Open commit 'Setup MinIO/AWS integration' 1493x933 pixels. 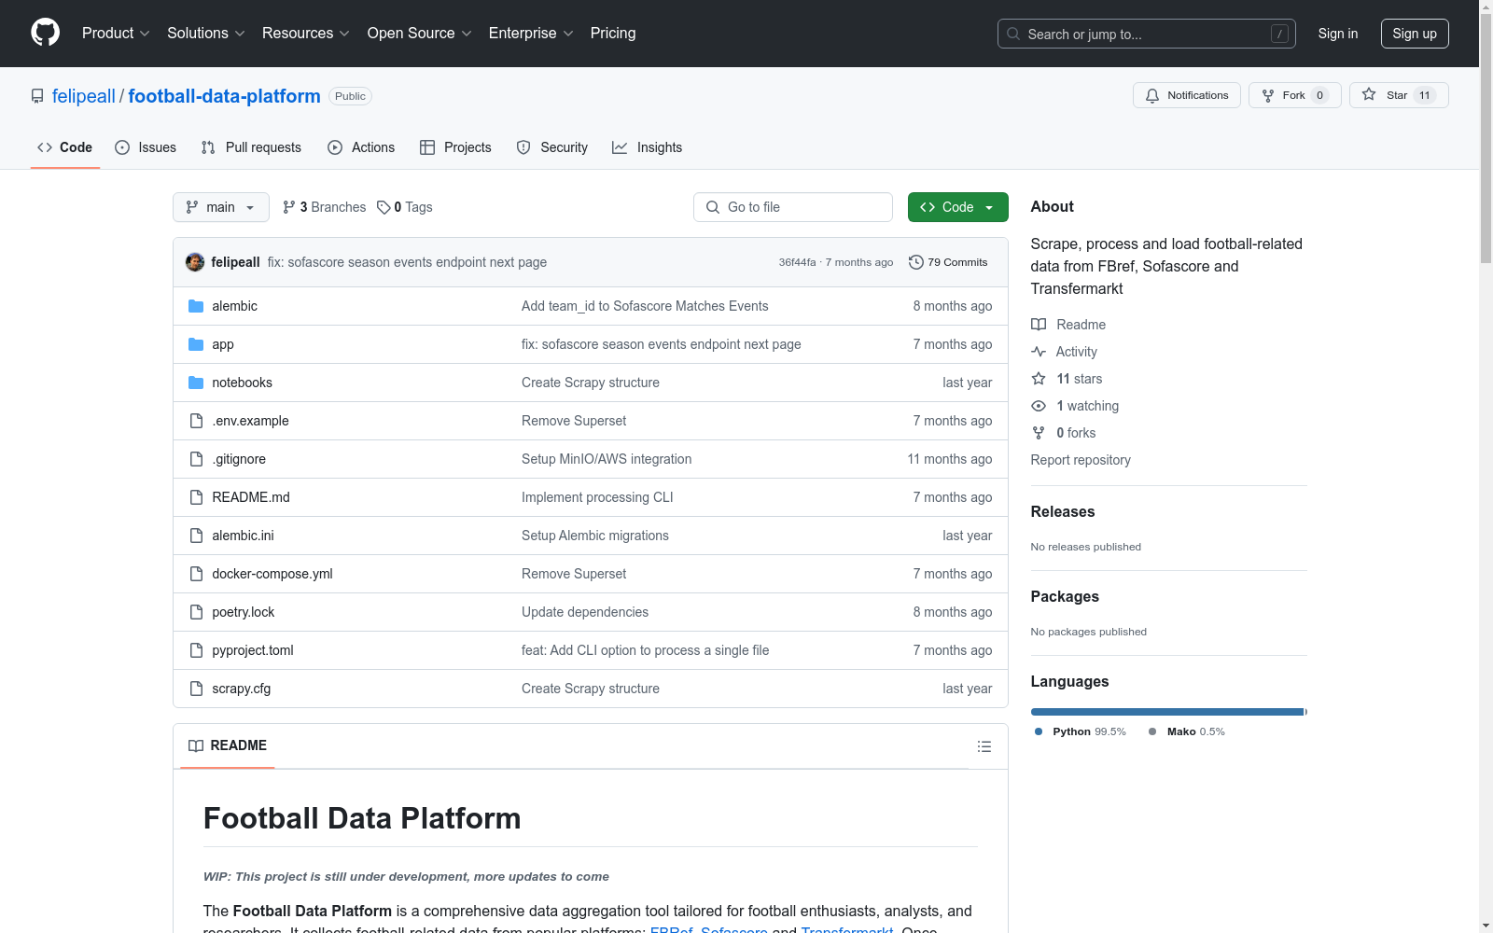pos(607,459)
